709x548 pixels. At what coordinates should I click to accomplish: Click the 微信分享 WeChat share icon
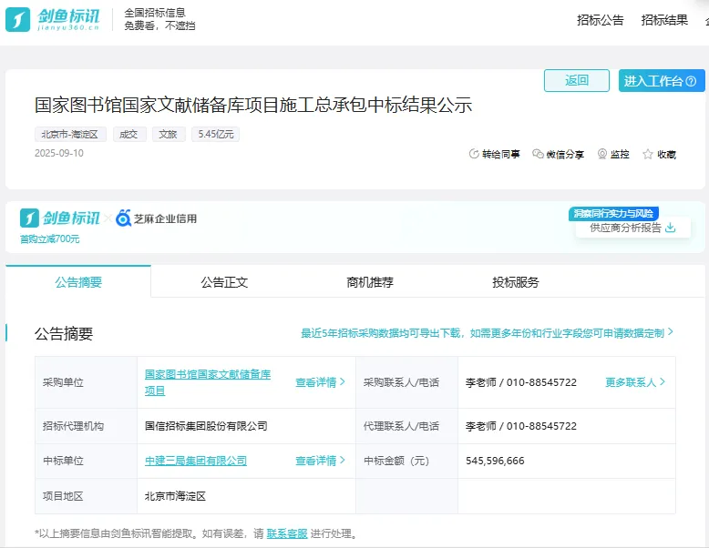(538, 155)
